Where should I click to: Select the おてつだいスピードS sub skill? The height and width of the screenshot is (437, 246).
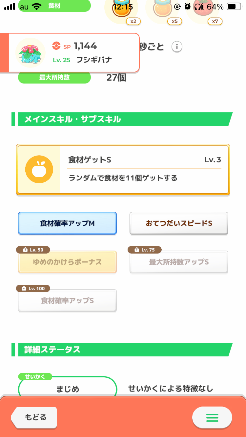click(x=179, y=223)
